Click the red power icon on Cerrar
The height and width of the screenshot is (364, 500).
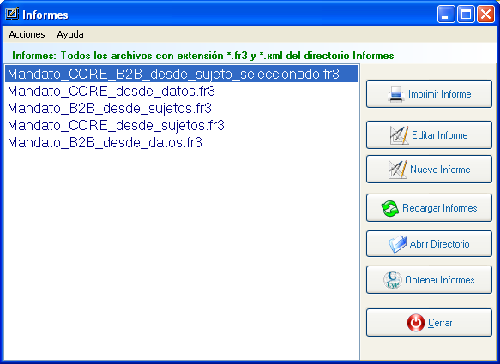416,323
